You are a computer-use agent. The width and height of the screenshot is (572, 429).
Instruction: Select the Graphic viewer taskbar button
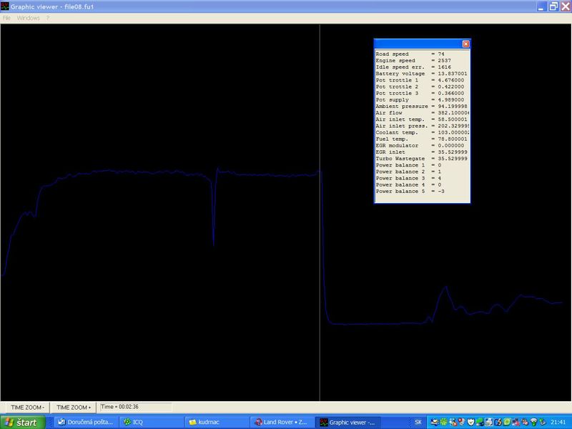pyautogui.click(x=347, y=423)
